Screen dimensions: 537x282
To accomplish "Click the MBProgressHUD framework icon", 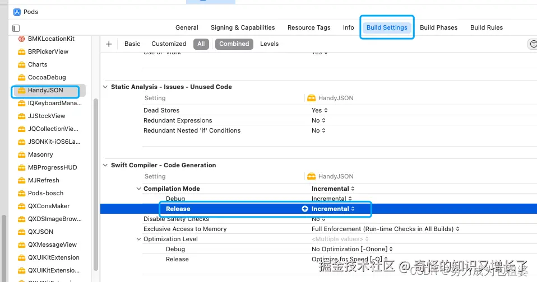I will 21,167.
